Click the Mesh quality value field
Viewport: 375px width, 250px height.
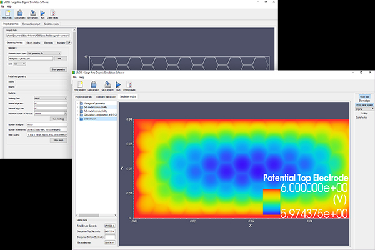[x=47, y=135]
